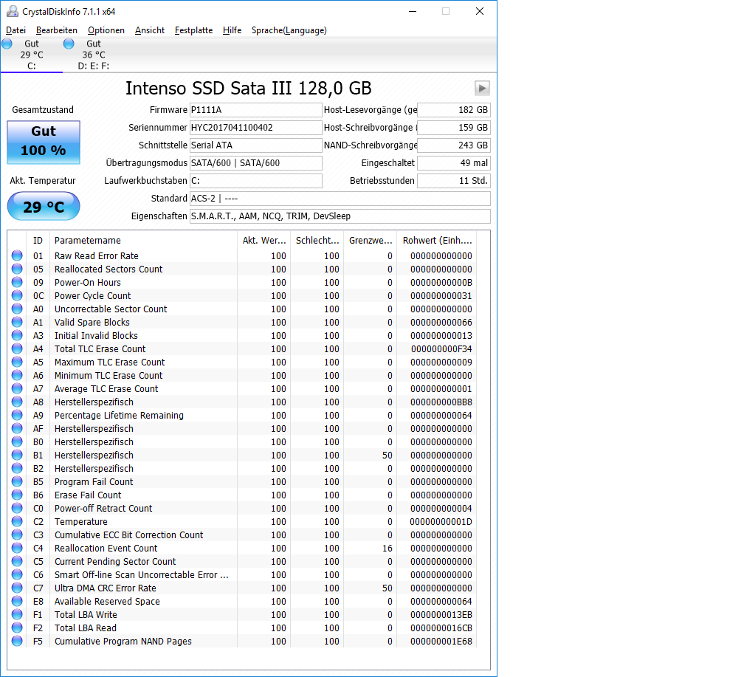Click status icon for Power-On Hours

pos(17,282)
